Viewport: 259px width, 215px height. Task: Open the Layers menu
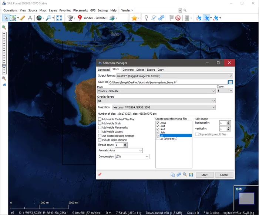(x=53, y=10)
